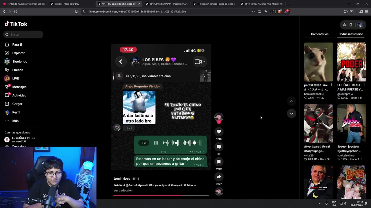Open a new browser tab

[289, 4]
